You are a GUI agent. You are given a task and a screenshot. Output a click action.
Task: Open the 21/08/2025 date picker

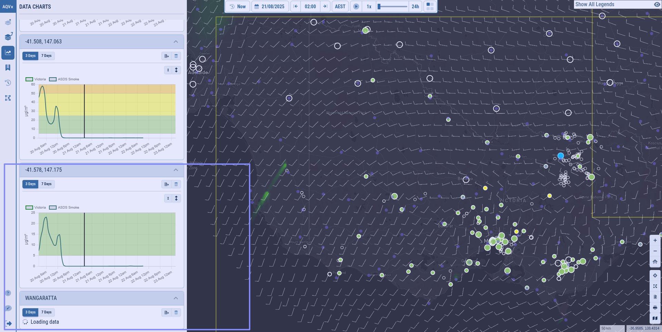[x=270, y=7]
